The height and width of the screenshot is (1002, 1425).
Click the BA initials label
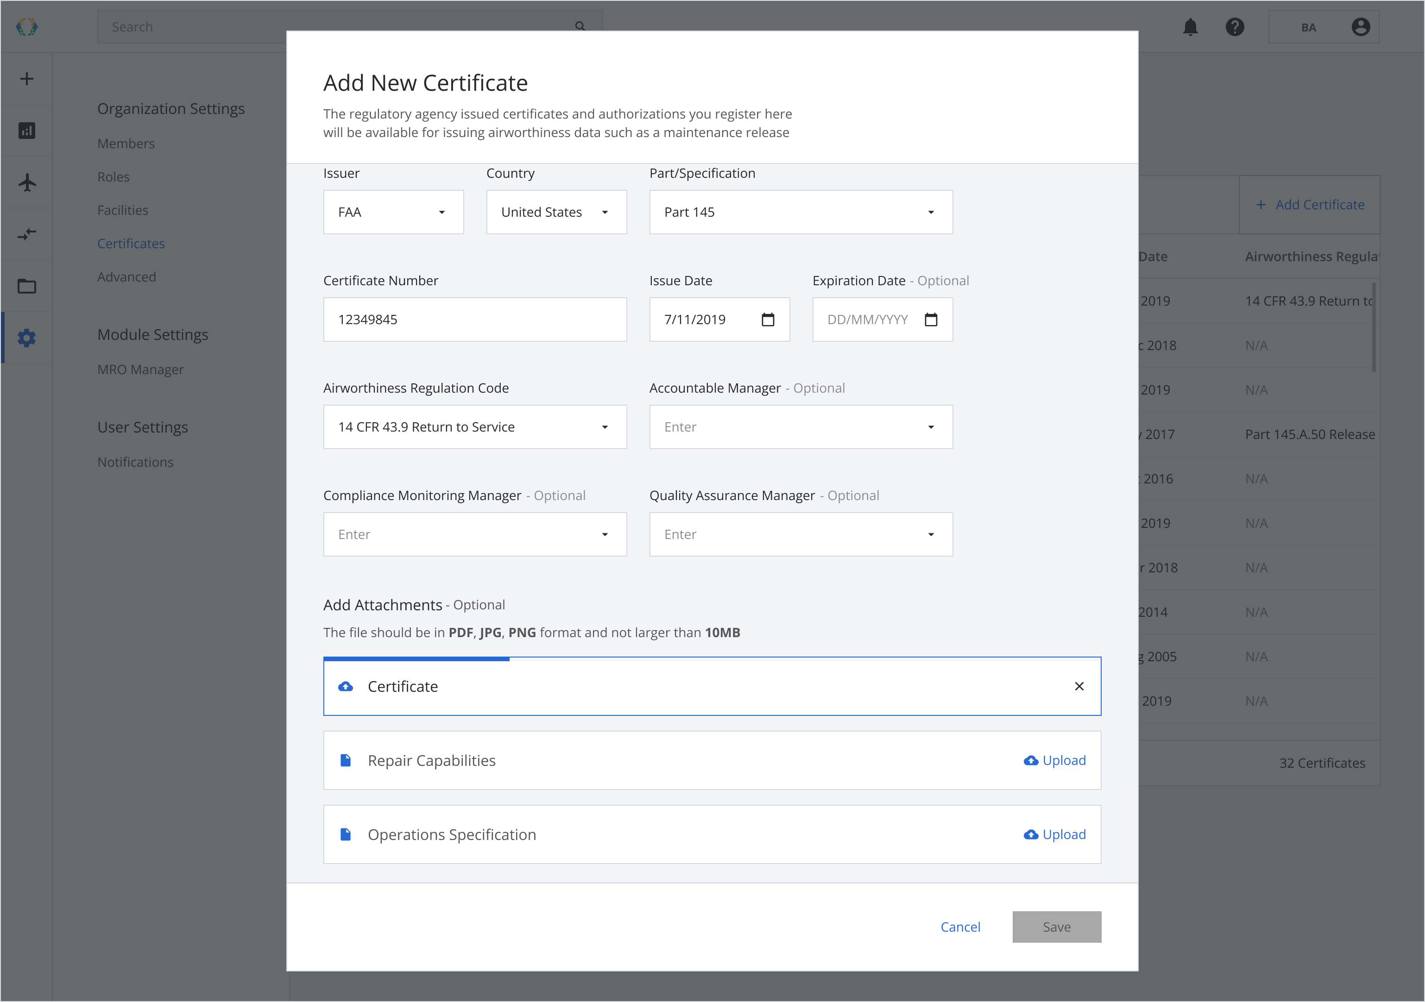[x=1308, y=27]
